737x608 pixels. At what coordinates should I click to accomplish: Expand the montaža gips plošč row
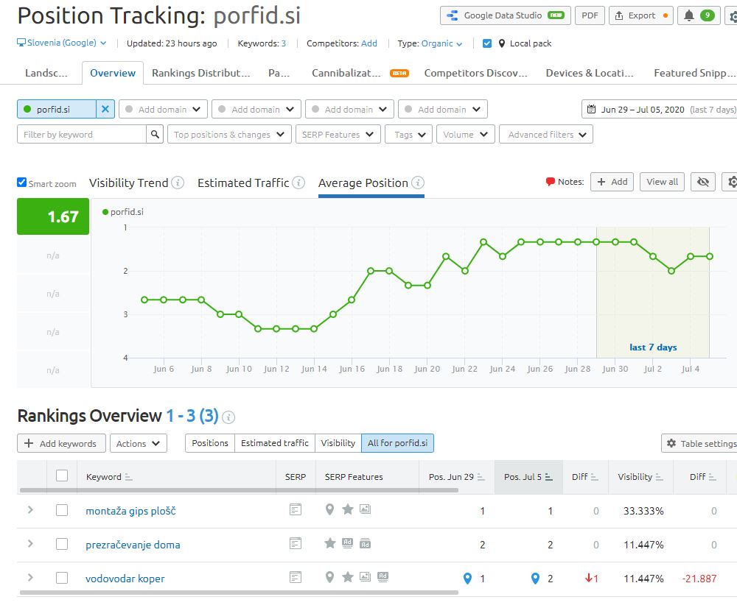[x=30, y=509]
